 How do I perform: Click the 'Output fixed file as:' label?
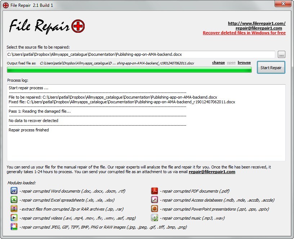pos(21,63)
